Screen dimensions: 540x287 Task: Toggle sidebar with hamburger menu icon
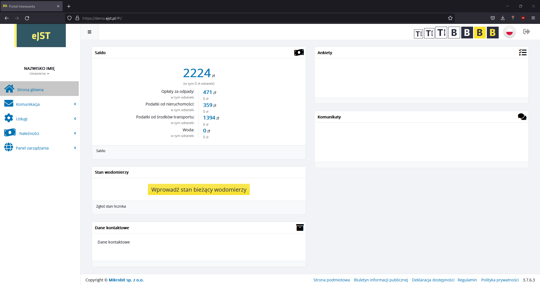(89, 32)
